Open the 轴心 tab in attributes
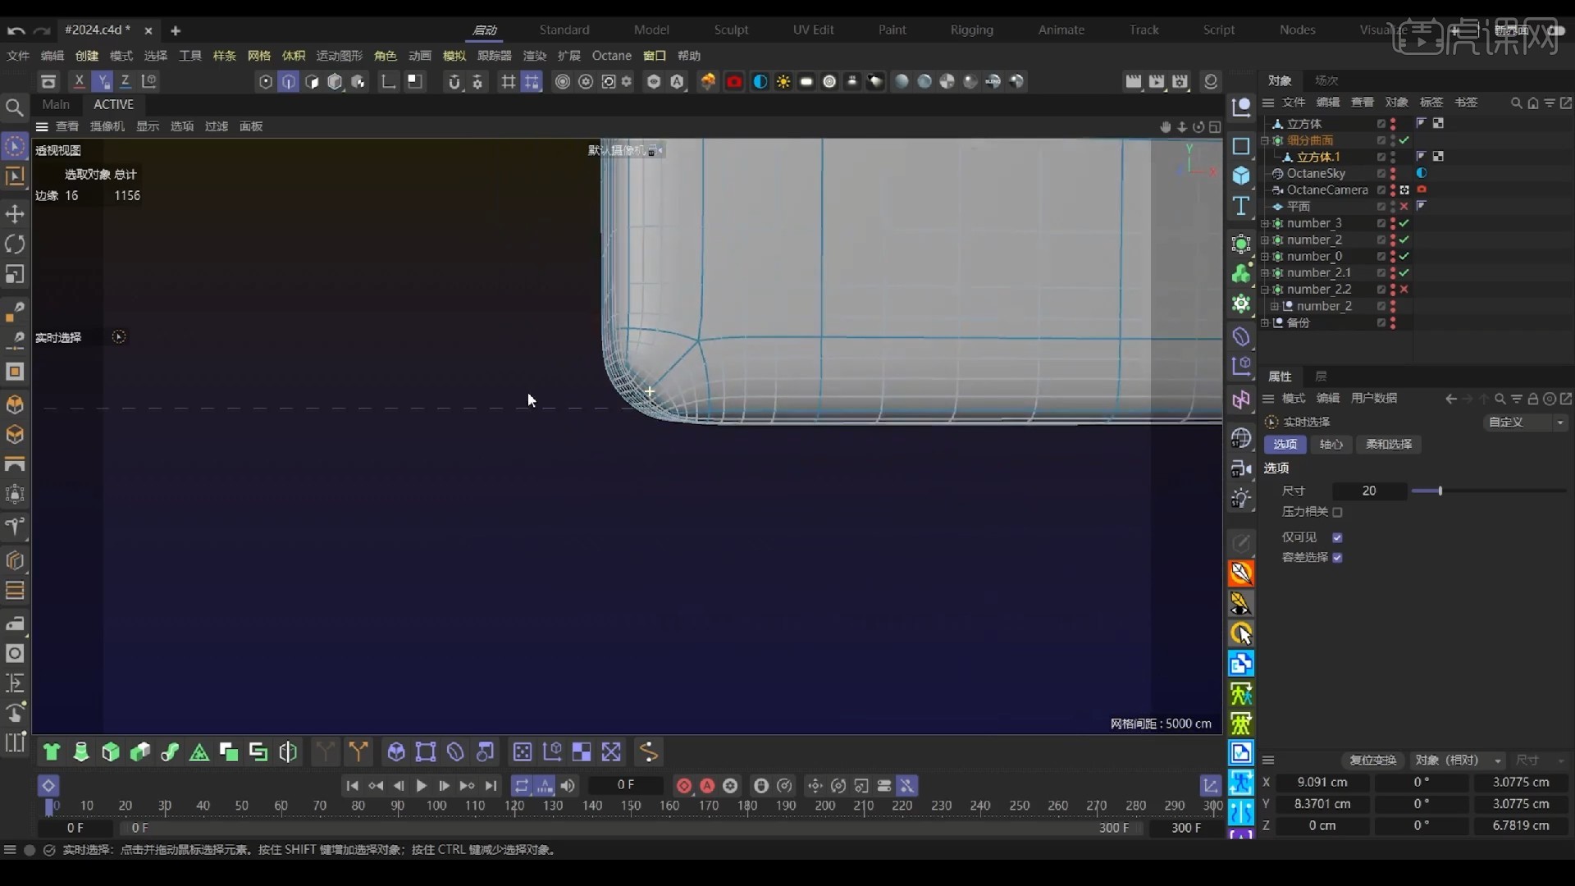Screen dimensions: 1575x886 pyautogui.click(x=1331, y=445)
